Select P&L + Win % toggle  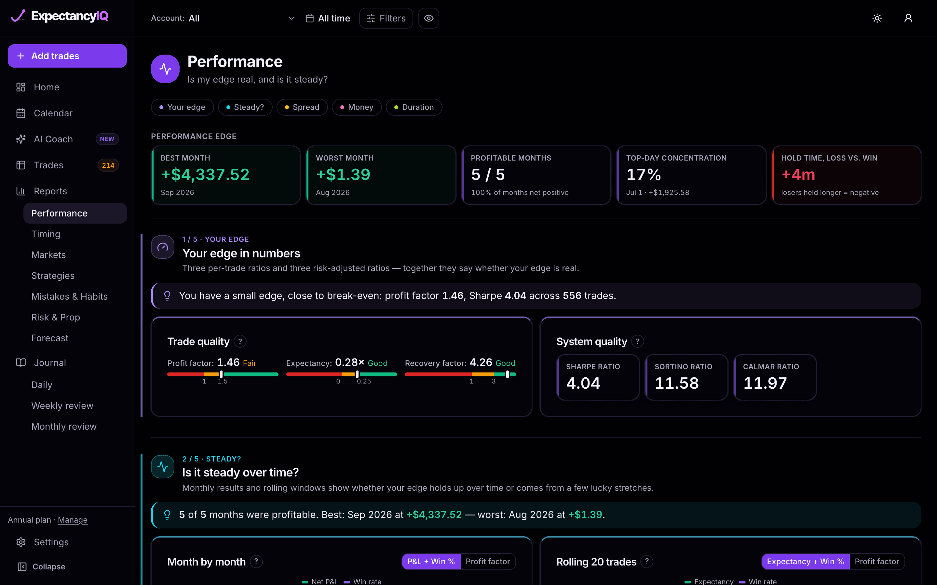click(x=431, y=561)
